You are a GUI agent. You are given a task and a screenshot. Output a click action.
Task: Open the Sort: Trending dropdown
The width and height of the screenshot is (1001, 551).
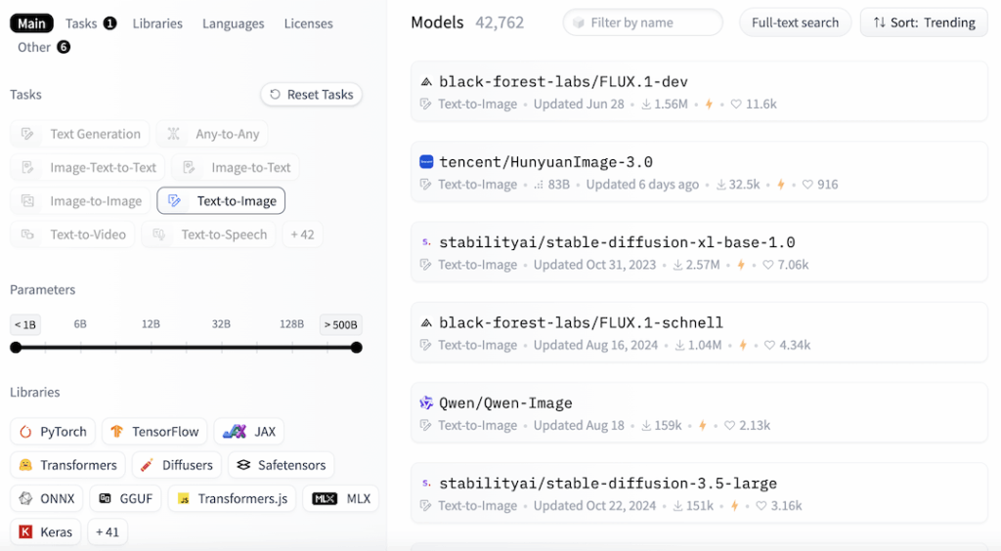pyautogui.click(x=924, y=22)
